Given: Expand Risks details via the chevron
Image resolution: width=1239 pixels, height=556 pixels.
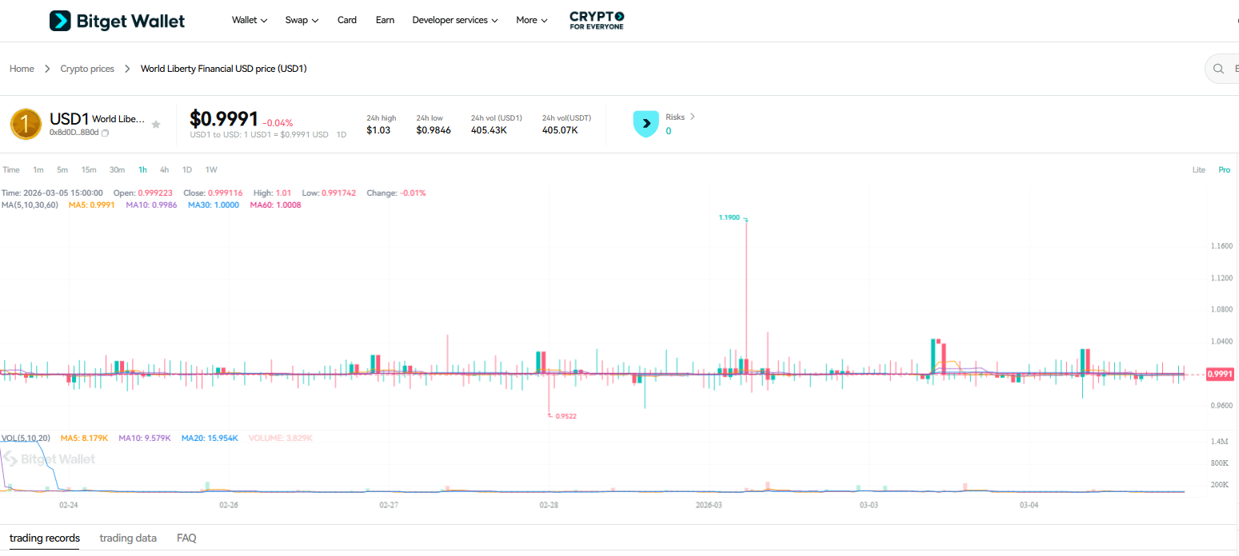Looking at the screenshot, I should (693, 117).
